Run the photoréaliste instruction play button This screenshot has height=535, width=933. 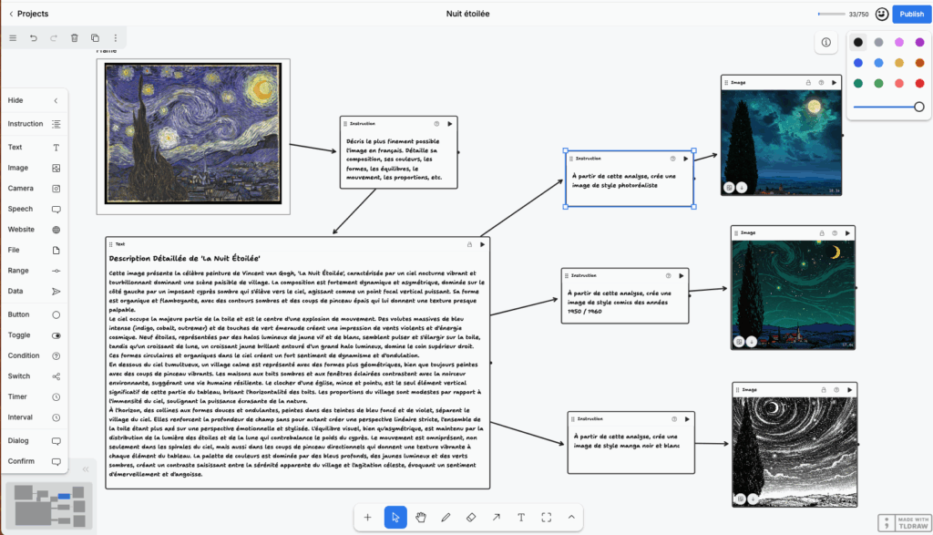(686, 159)
